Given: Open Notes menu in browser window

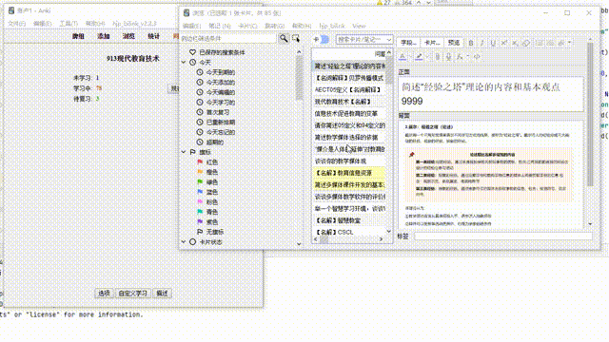Looking at the screenshot, I should (x=220, y=26).
